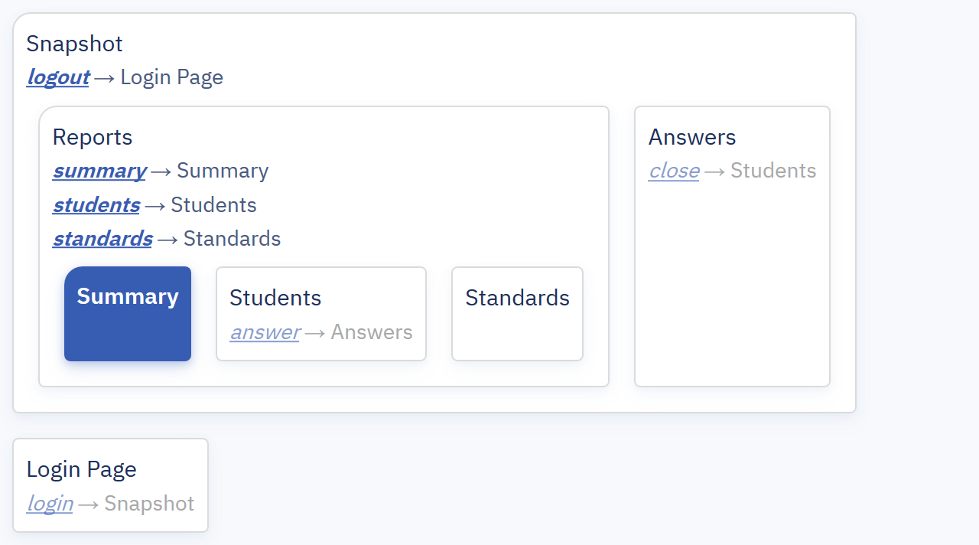The height and width of the screenshot is (545, 979).
Task: Click the standards event link in Reports
Action: point(102,239)
